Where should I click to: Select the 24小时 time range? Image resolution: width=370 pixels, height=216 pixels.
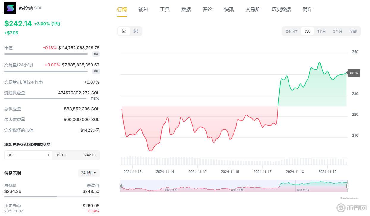click(292, 31)
